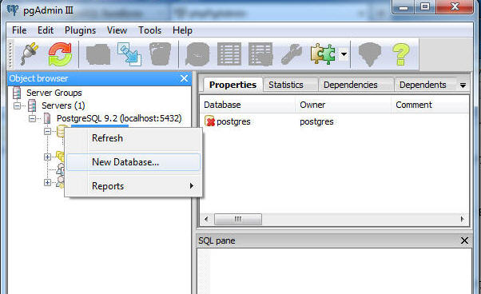The height and width of the screenshot is (294, 481).
Task: Click the Database column header
Action: pyautogui.click(x=247, y=105)
